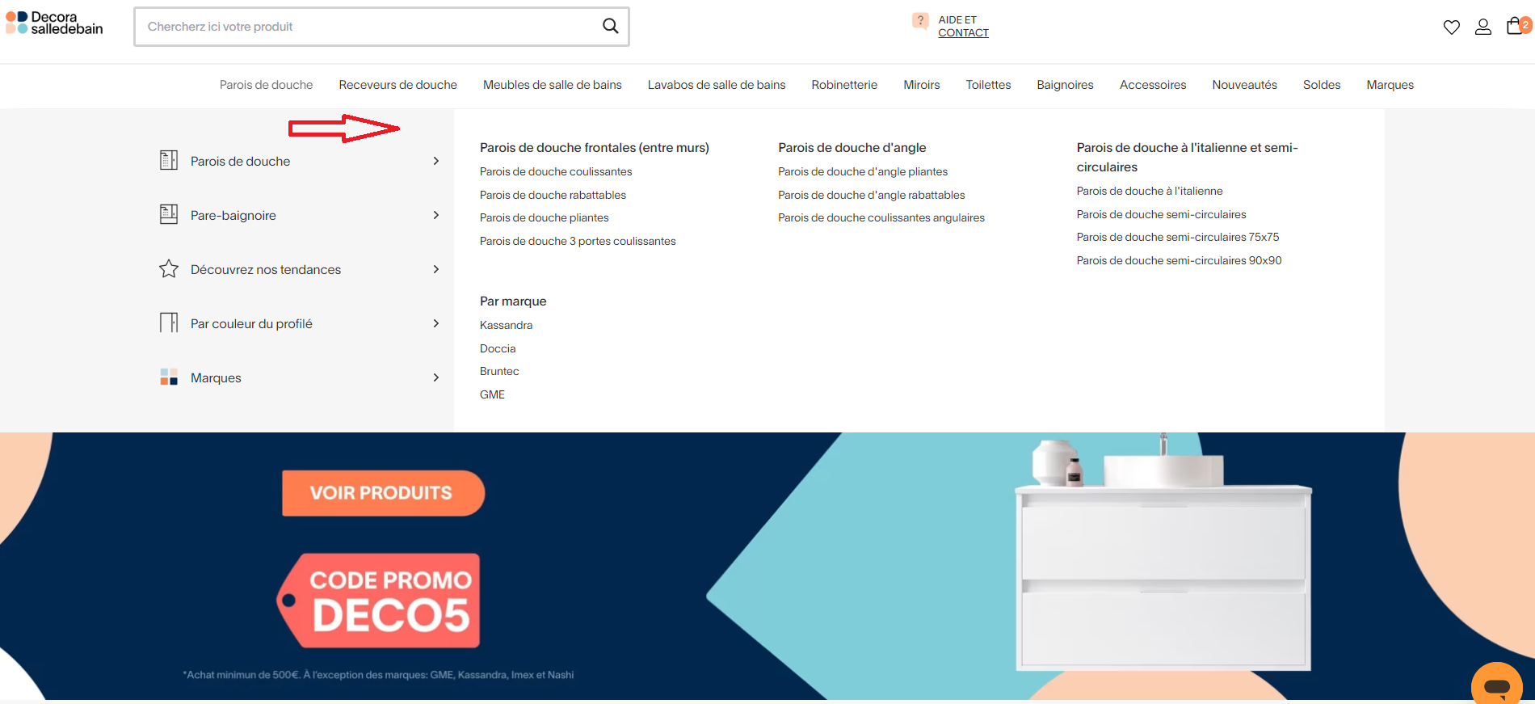Screen dimensions: 1535x704
Task: Open Parois de douche d'angle rabattables
Action: [x=871, y=195]
